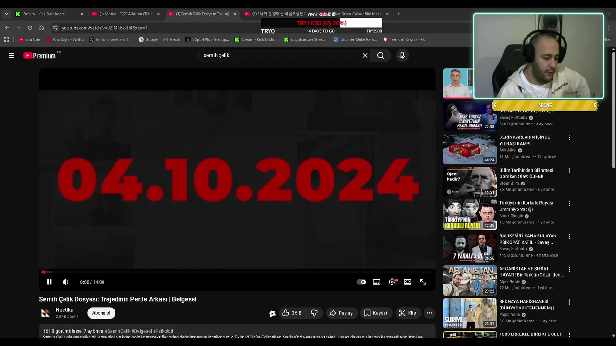Close the Stream - Kick Dashboard tab
The height and width of the screenshot is (346, 616).
coord(82,14)
